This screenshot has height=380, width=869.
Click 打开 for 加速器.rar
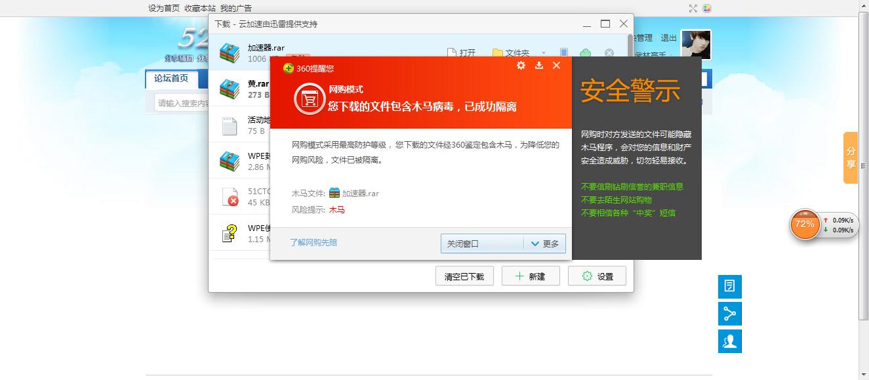pos(461,53)
